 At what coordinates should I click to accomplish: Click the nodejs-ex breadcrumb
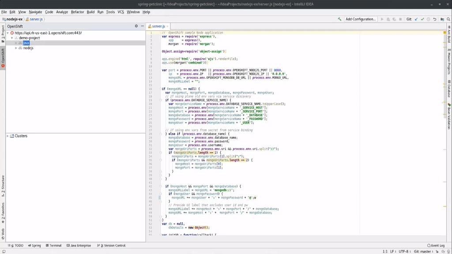pyautogui.click(x=15, y=19)
